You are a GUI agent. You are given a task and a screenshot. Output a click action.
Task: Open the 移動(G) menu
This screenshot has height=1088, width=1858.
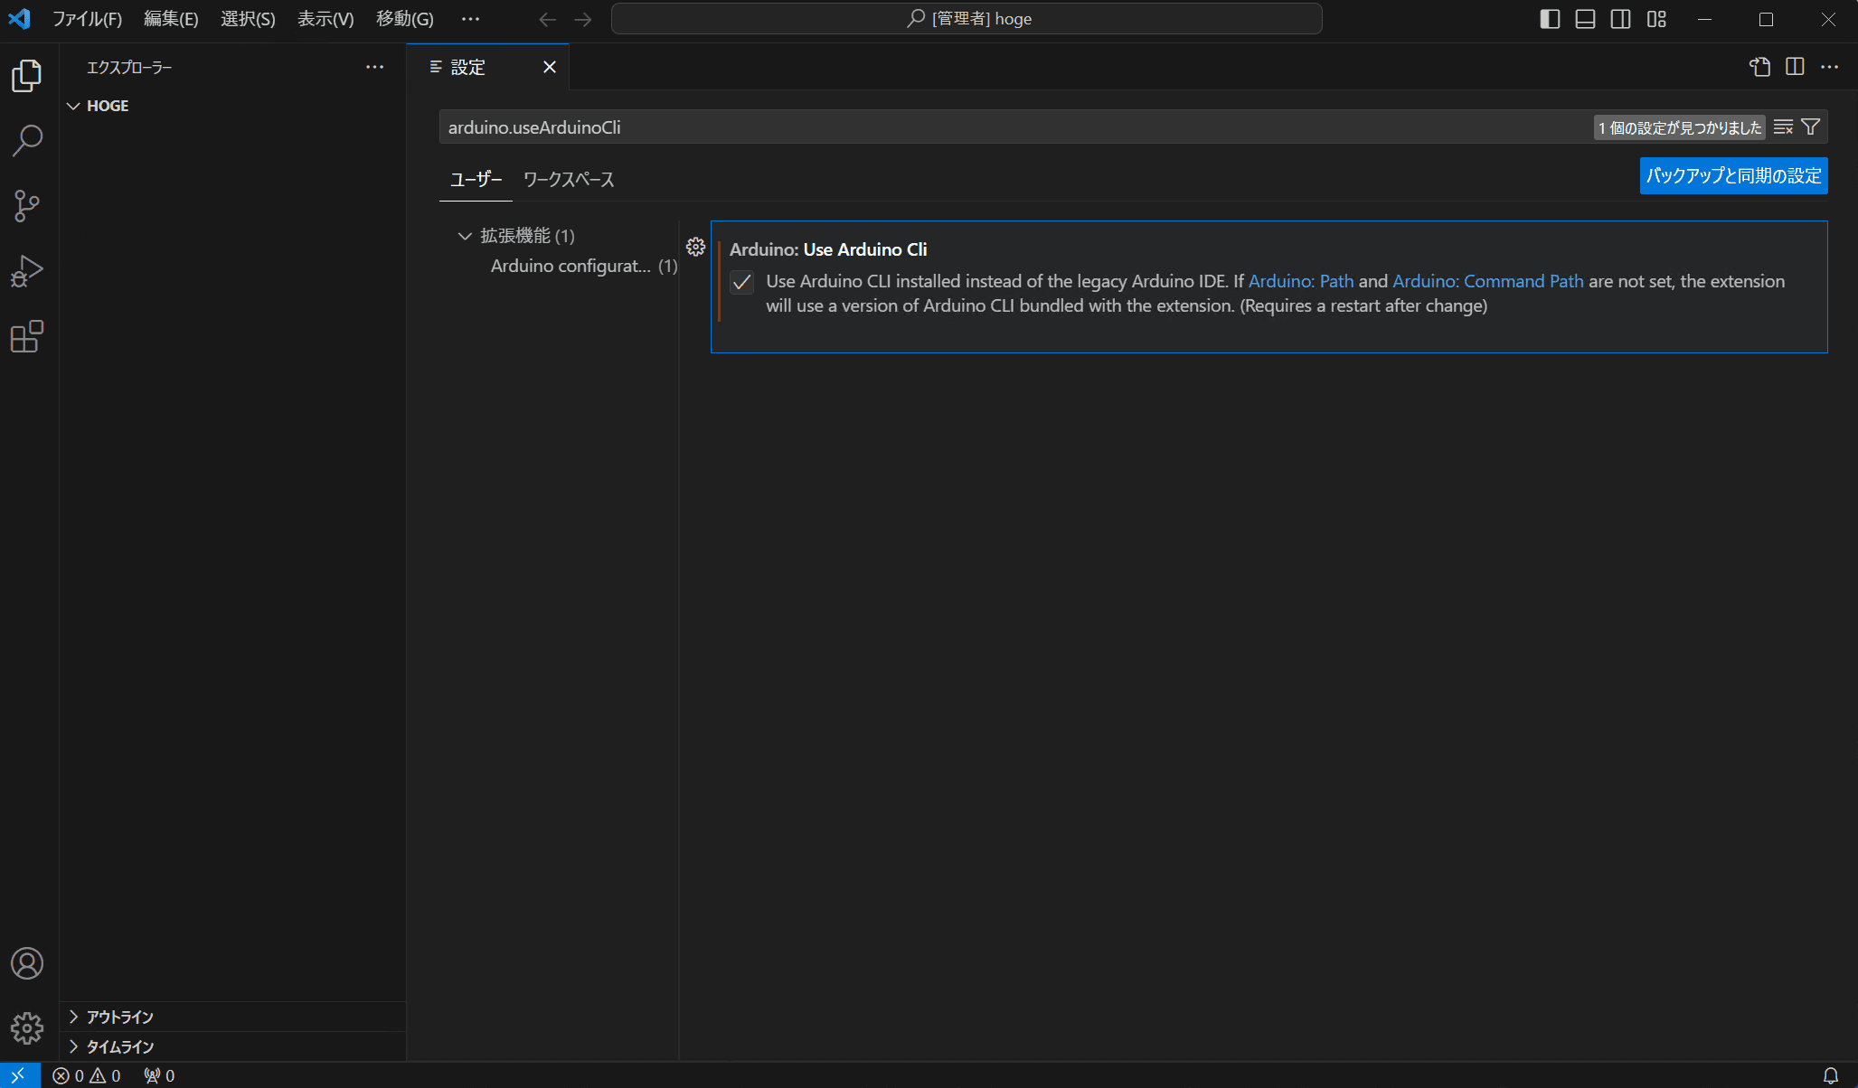pos(405,19)
